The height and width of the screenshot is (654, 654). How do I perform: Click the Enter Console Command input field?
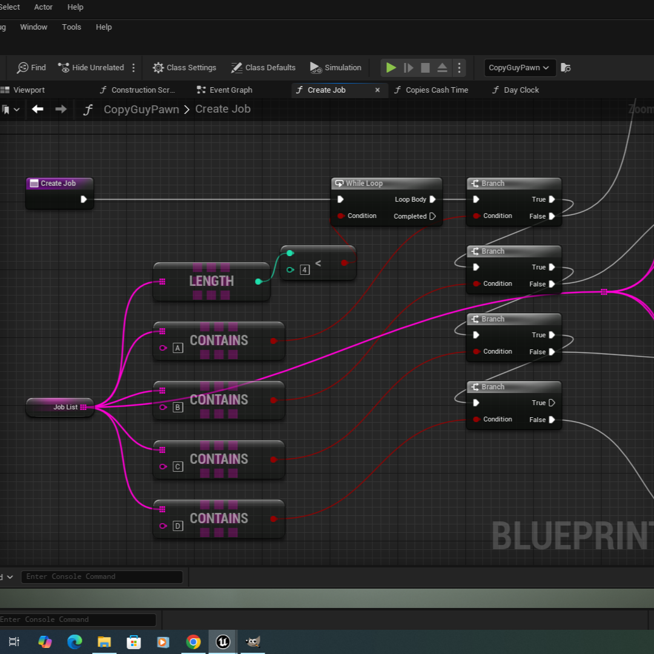click(101, 576)
